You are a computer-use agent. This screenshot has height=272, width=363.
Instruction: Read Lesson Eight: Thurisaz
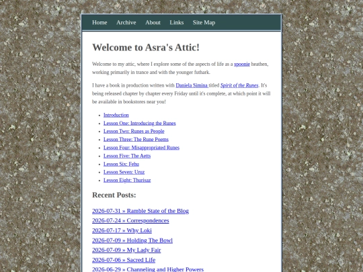(x=127, y=180)
